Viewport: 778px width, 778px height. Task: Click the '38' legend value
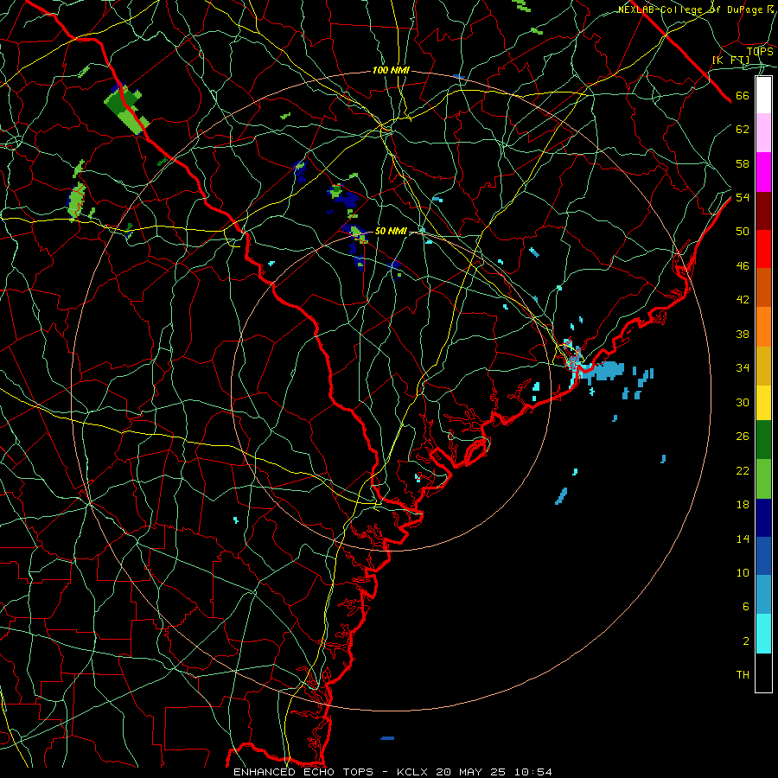pos(743,334)
